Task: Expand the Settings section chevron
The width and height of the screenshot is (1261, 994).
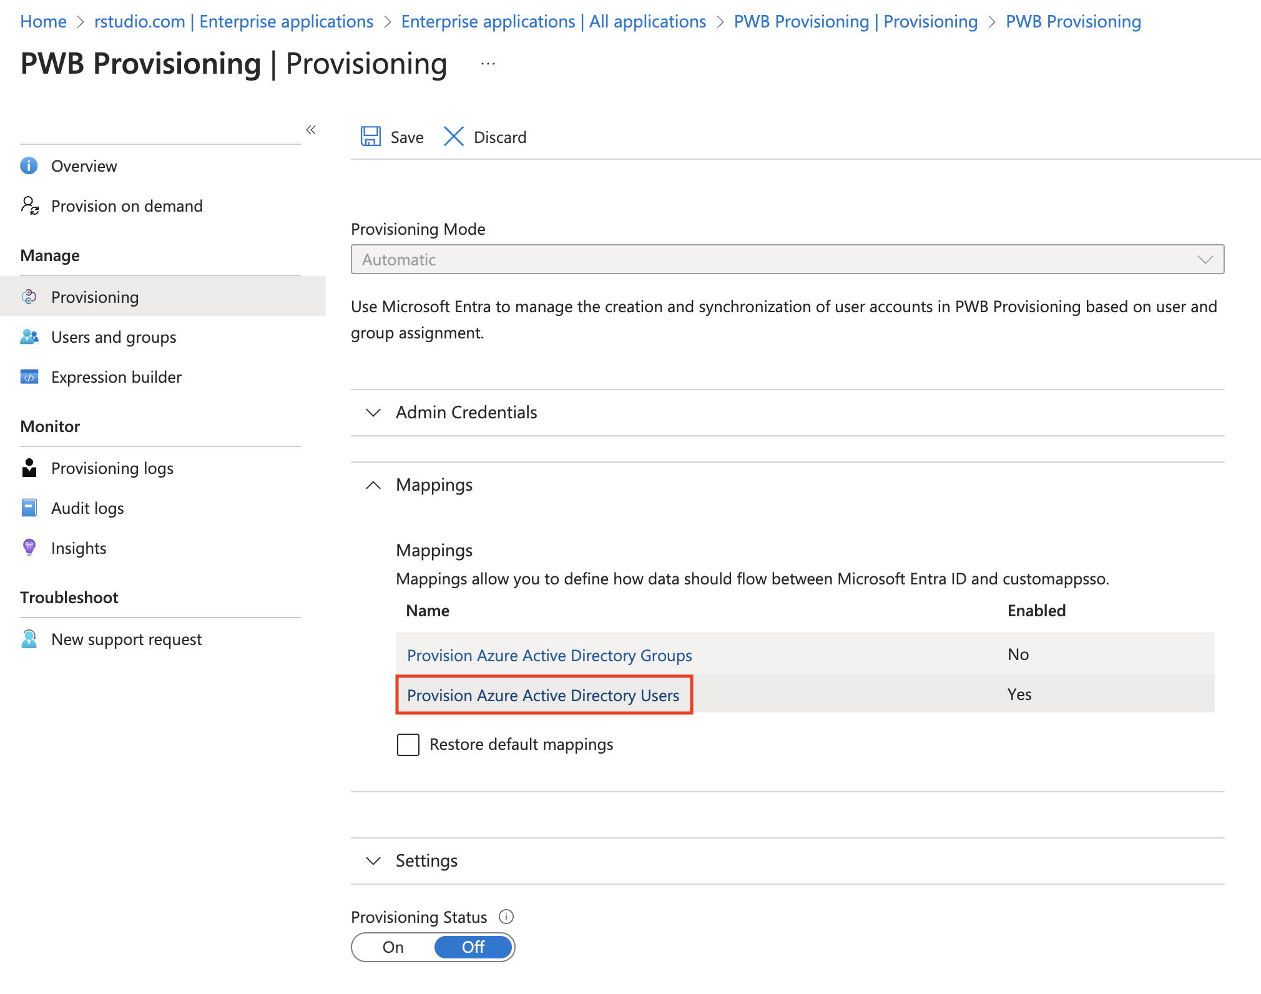Action: point(373,861)
